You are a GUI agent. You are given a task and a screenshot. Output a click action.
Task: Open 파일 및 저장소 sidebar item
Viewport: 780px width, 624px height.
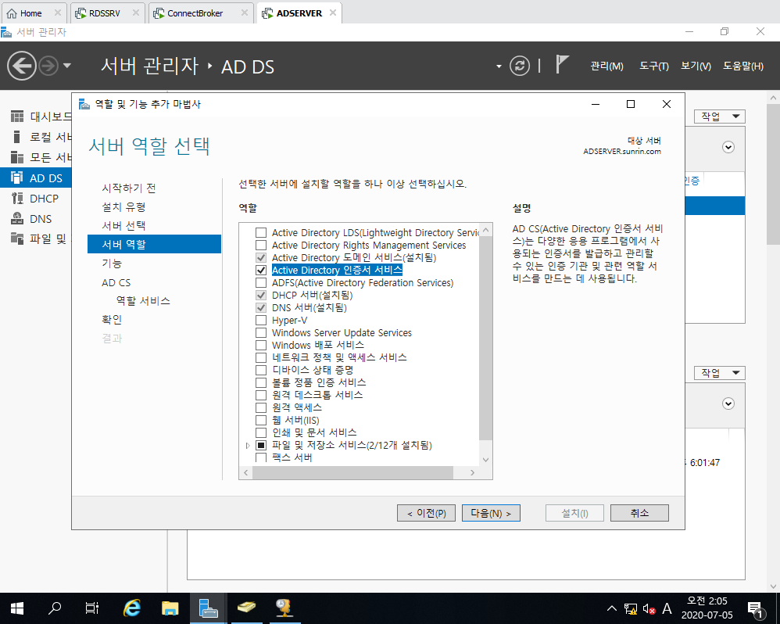tap(35, 238)
